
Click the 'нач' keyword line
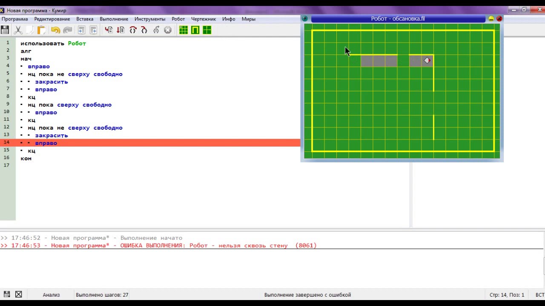point(26,59)
